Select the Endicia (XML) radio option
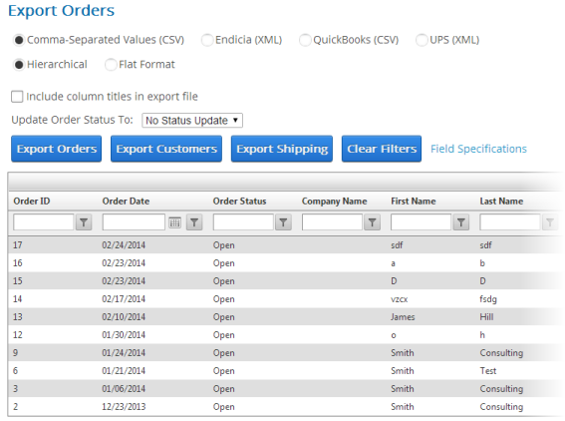Viewport: 565px width, 421px height. (207, 40)
